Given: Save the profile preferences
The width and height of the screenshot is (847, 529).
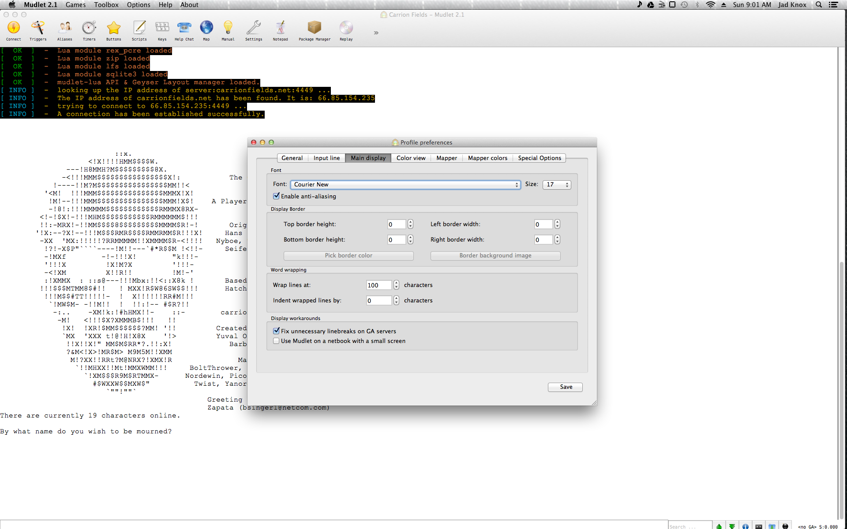Looking at the screenshot, I should pyautogui.click(x=566, y=387).
